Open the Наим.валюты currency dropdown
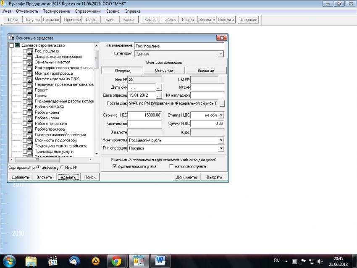 221,140
